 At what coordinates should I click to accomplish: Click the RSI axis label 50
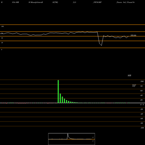pyautogui.click(x=2, y=38)
